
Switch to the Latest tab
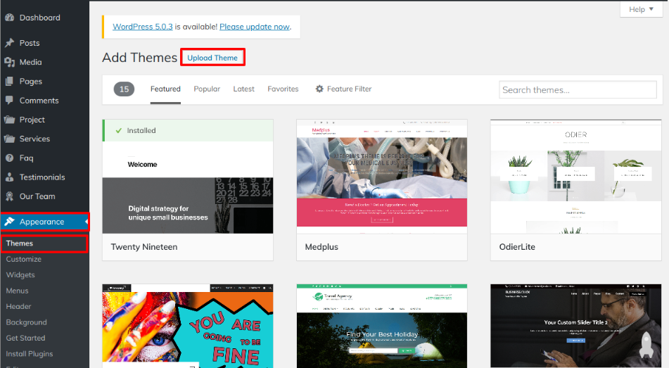coord(243,89)
